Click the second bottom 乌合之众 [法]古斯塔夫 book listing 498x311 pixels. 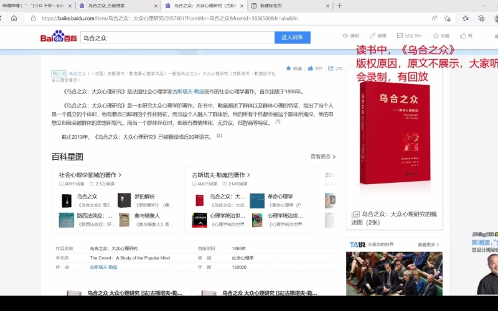coord(261,291)
